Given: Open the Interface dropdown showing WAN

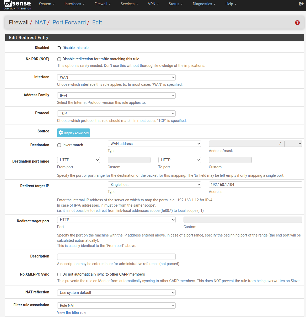Looking at the screenshot, I should click(116, 77).
